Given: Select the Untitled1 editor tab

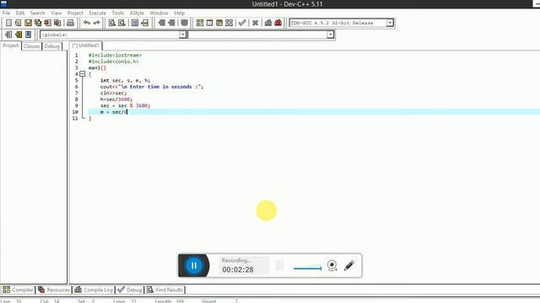Looking at the screenshot, I should 86,45.
